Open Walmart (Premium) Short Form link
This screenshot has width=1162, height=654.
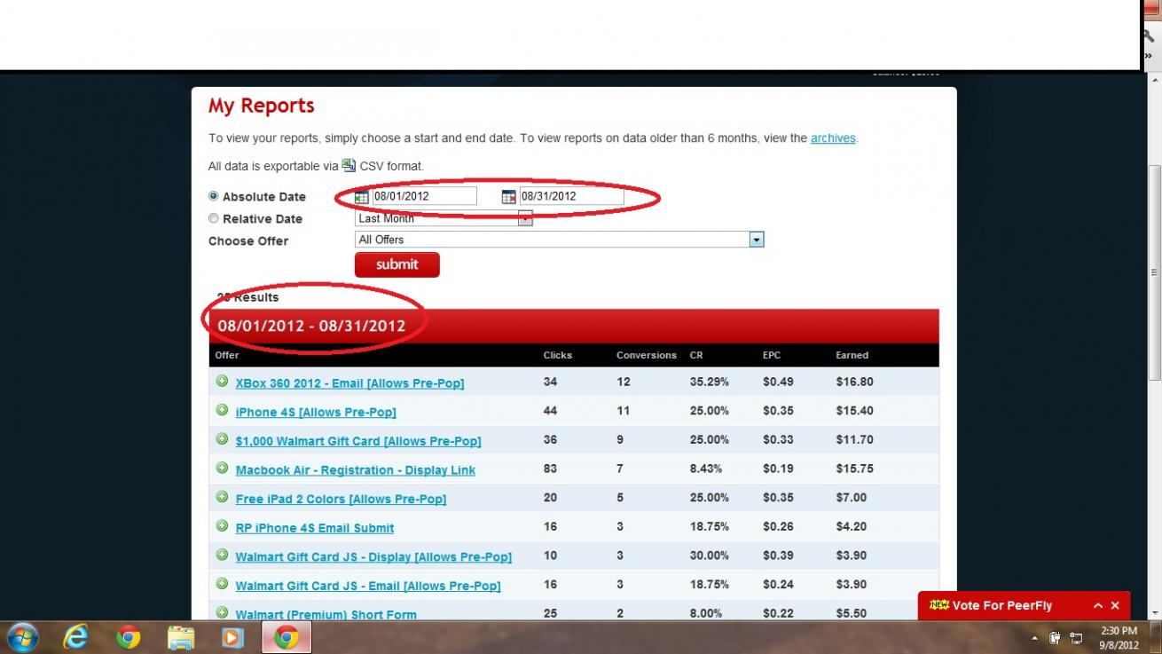[326, 614]
